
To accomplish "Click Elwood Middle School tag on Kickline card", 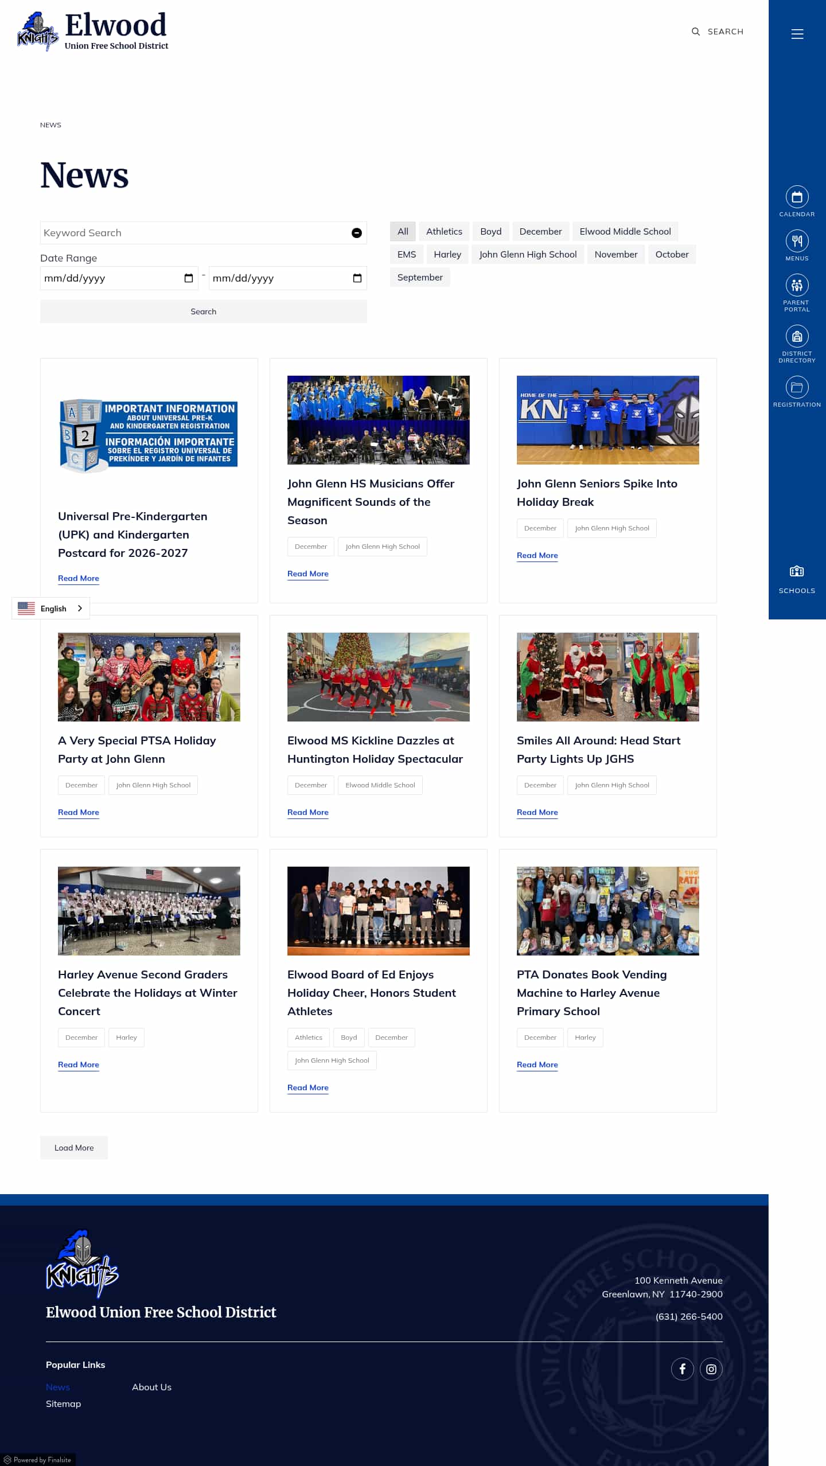I will pos(380,785).
